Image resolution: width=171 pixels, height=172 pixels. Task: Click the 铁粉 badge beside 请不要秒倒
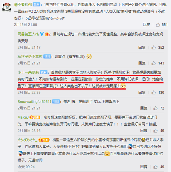pyautogui.click(x=37, y=5)
